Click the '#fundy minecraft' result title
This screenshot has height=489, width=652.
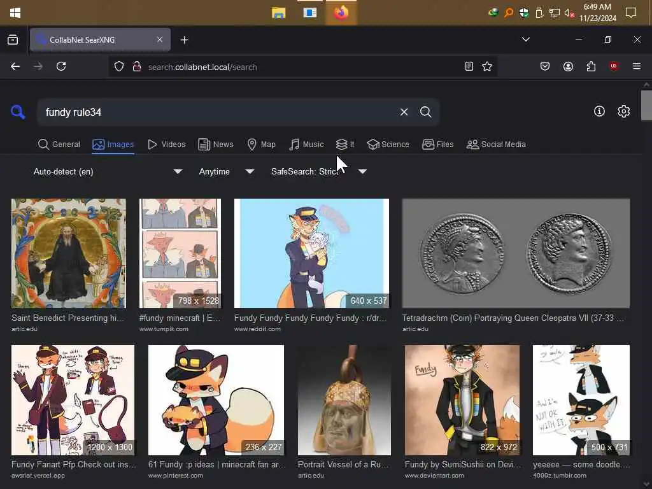pyautogui.click(x=180, y=318)
